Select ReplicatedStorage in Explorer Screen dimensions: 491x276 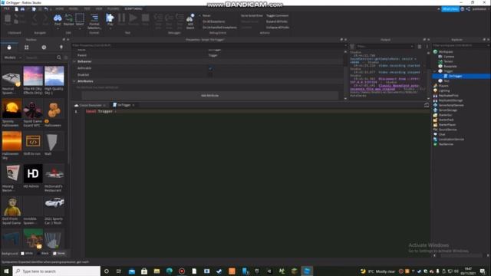pos(450,100)
